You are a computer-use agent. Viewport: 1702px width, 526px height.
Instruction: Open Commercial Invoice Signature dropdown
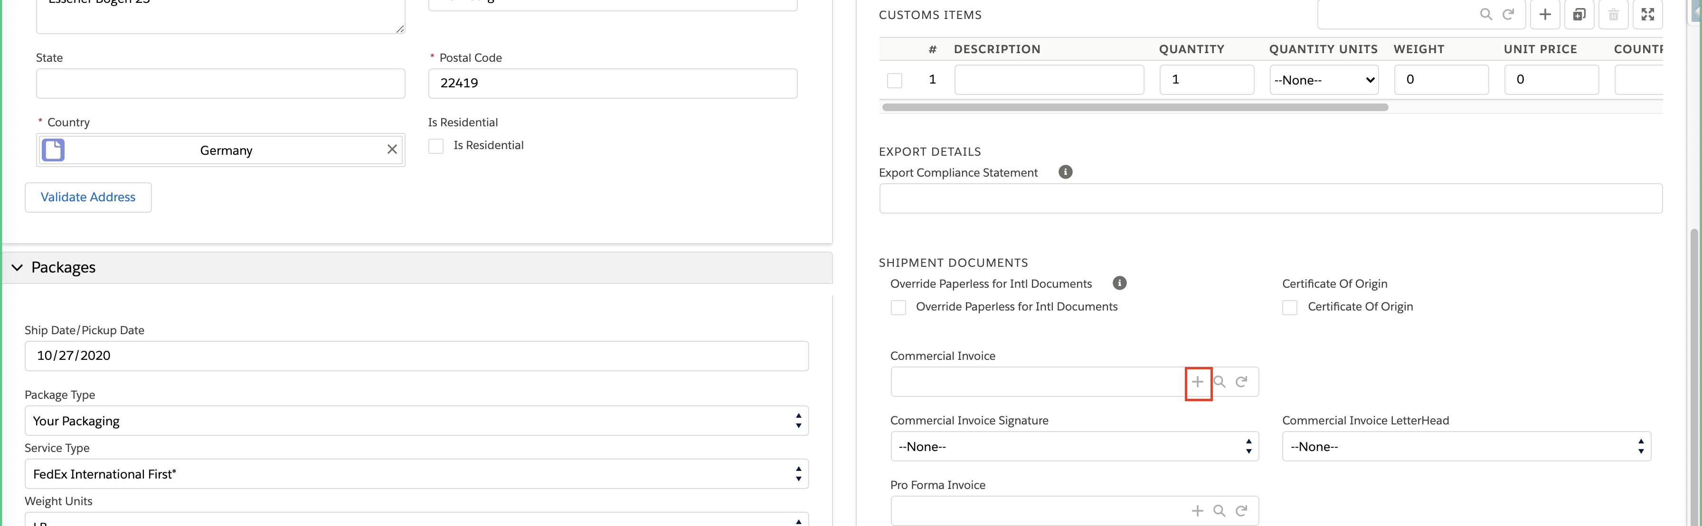coord(1075,447)
